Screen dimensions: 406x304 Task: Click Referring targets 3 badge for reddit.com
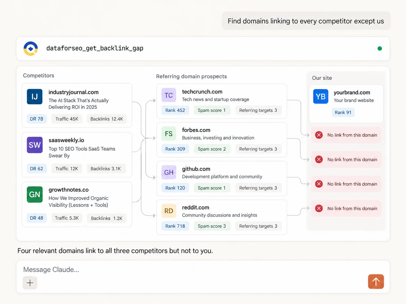pyautogui.click(x=258, y=226)
